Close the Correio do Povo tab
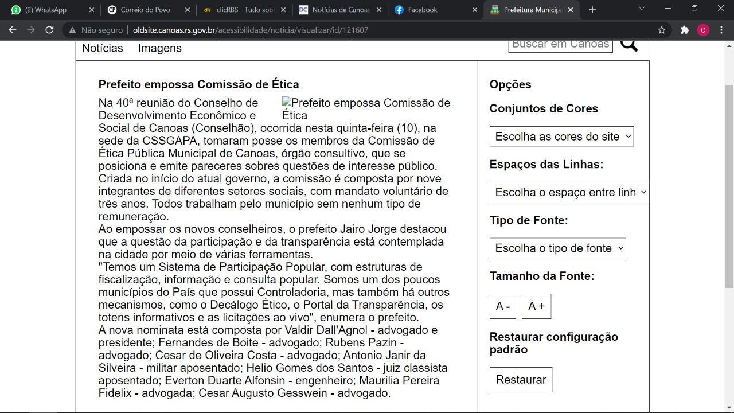 188,10
